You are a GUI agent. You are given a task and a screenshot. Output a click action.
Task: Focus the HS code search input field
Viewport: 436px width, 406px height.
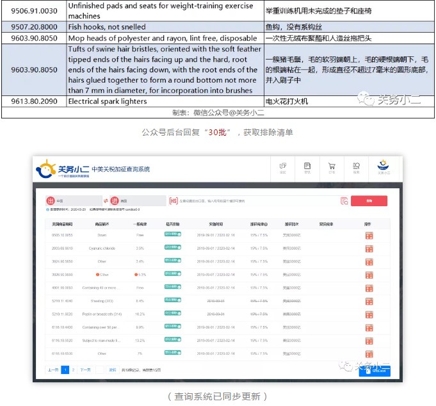(259, 201)
